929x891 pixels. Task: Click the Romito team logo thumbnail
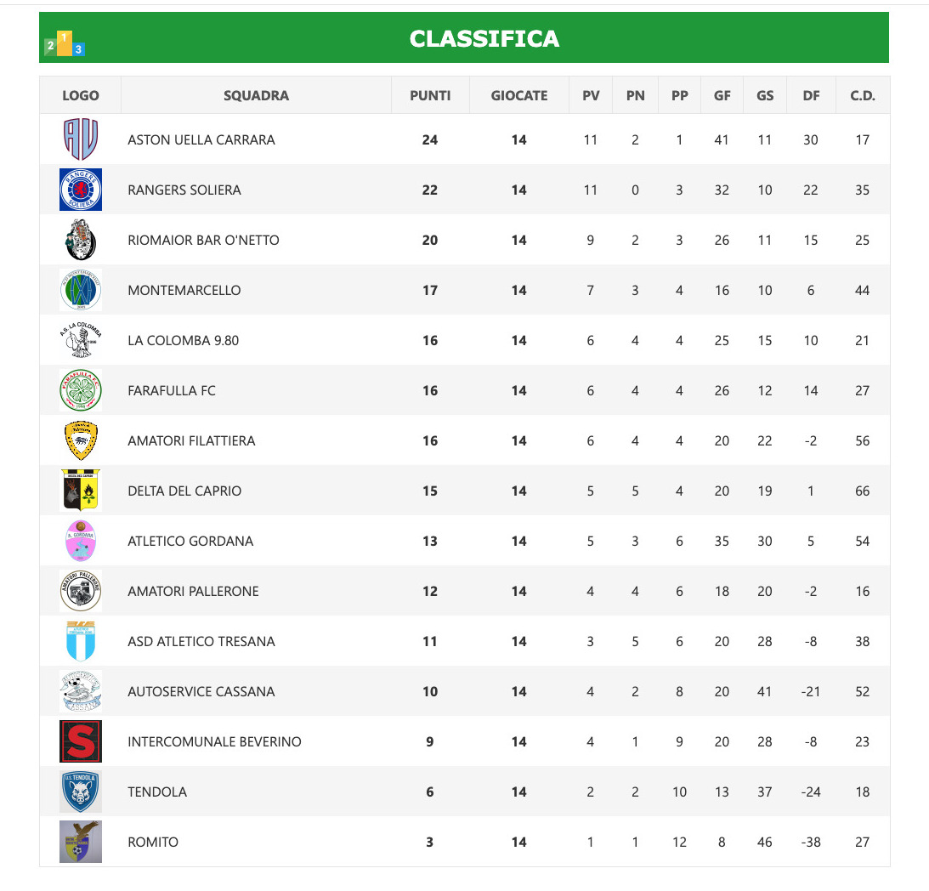click(81, 842)
